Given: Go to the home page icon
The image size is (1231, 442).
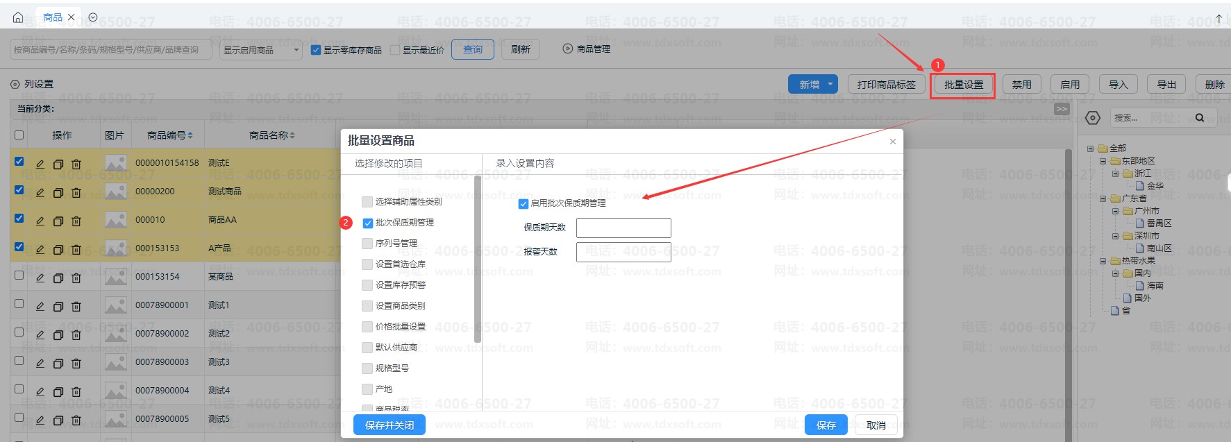Looking at the screenshot, I should (x=18, y=17).
